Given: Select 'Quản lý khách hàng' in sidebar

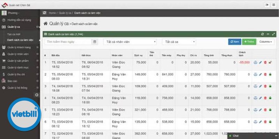Looking at the screenshot, I should [19, 47].
